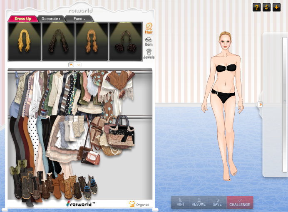Click the arrows icon beside help
The image size is (288, 212).
pyautogui.click(x=266, y=7)
